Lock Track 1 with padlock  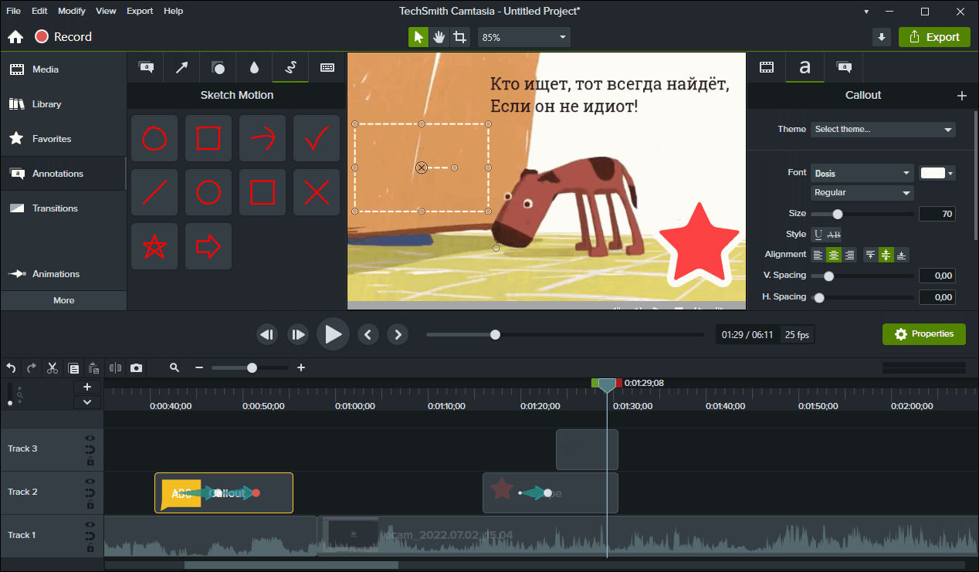coord(90,547)
